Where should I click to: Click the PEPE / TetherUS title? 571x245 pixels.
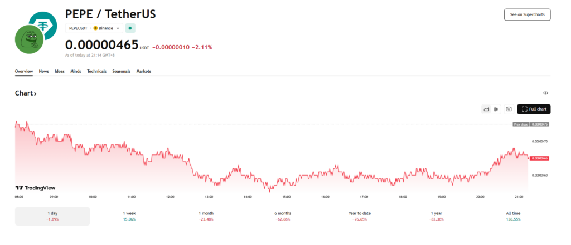coord(111,14)
